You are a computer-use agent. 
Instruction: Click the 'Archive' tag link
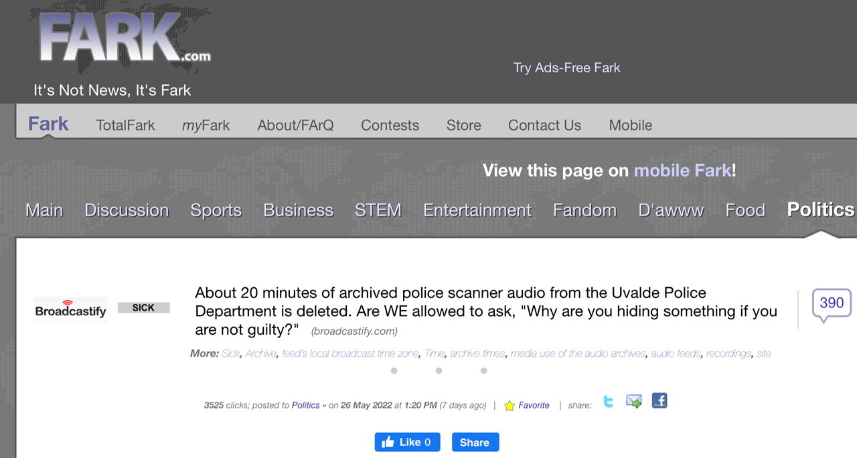(x=260, y=353)
